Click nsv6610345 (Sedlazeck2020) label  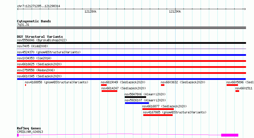(x=39, y=76)
